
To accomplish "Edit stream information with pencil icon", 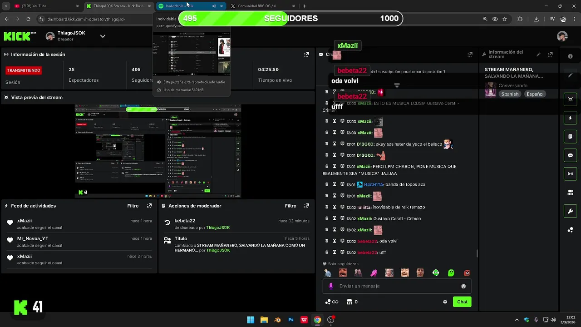I will (x=538, y=54).
